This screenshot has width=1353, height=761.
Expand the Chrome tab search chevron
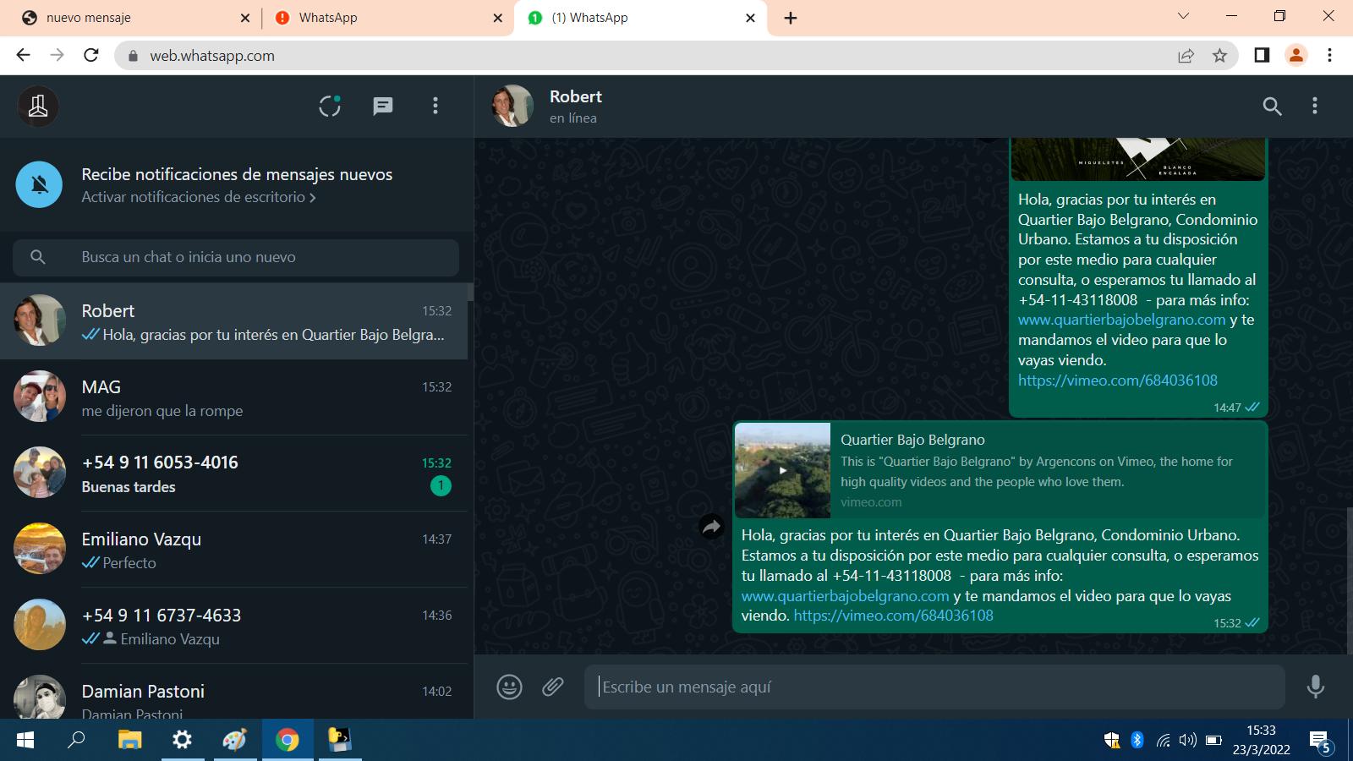click(x=1183, y=16)
